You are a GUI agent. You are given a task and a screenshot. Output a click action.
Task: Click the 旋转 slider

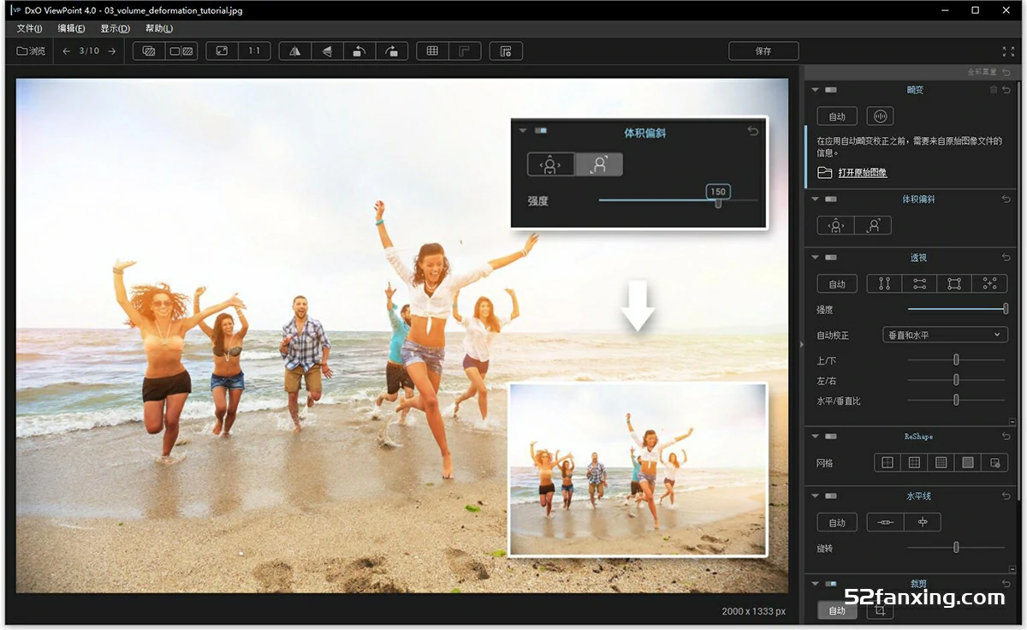point(956,548)
